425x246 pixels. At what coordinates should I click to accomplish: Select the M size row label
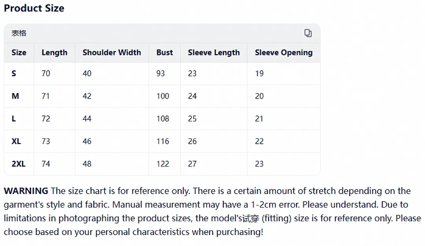click(x=15, y=96)
